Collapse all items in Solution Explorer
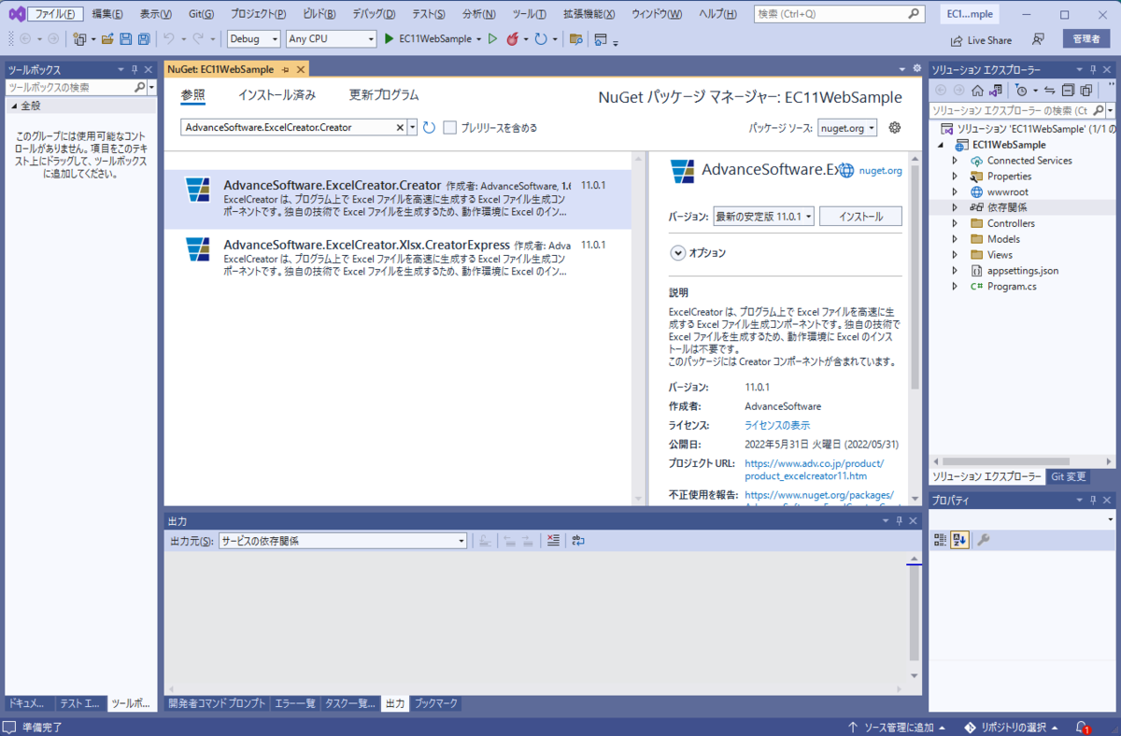The width and height of the screenshot is (1121, 736). click(x=1067, y=91)
